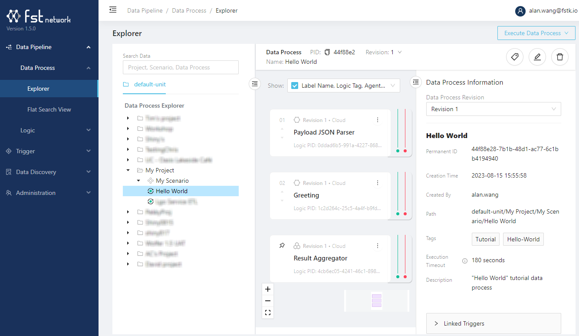
Task: Click the Execute Data Process button
Action: click(x=536, y=33)
